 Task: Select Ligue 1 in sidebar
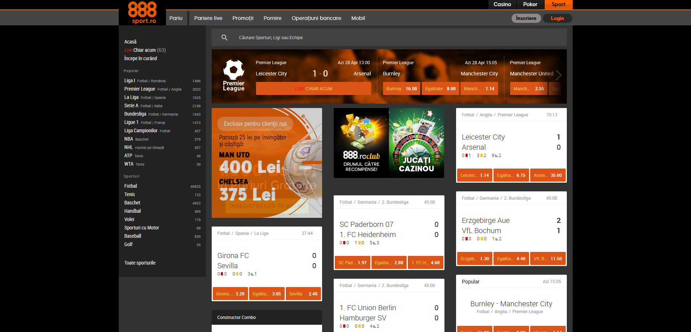point(162,123)
